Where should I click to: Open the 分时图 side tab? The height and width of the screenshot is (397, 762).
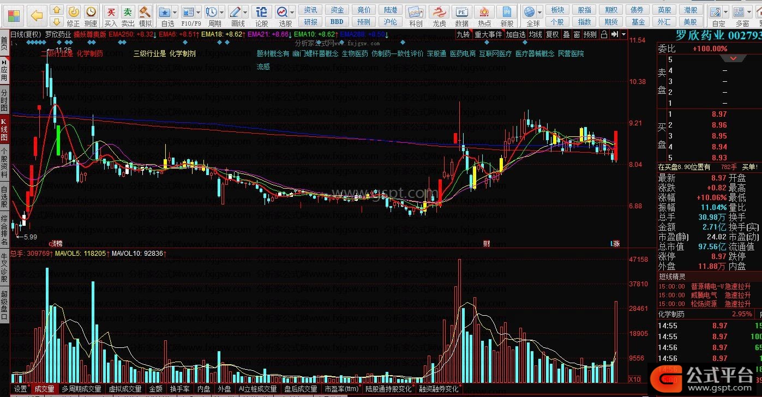[x=4, y=99]
